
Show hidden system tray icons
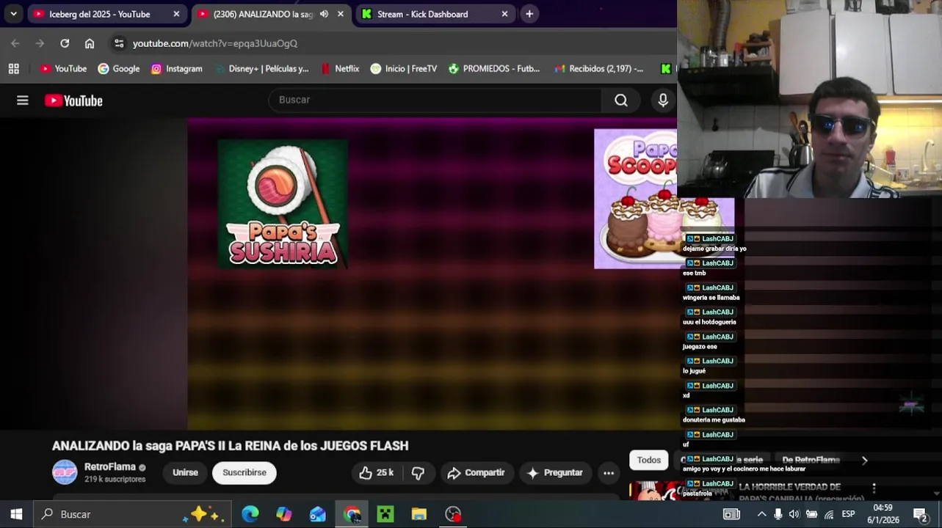(761, 514)
